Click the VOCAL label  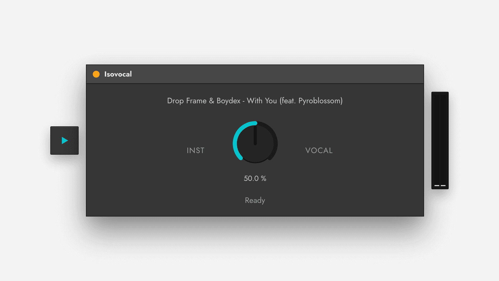[x=319, y=150]
